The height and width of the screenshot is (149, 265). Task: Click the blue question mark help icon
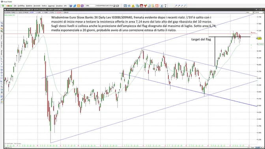pos(71,6)
